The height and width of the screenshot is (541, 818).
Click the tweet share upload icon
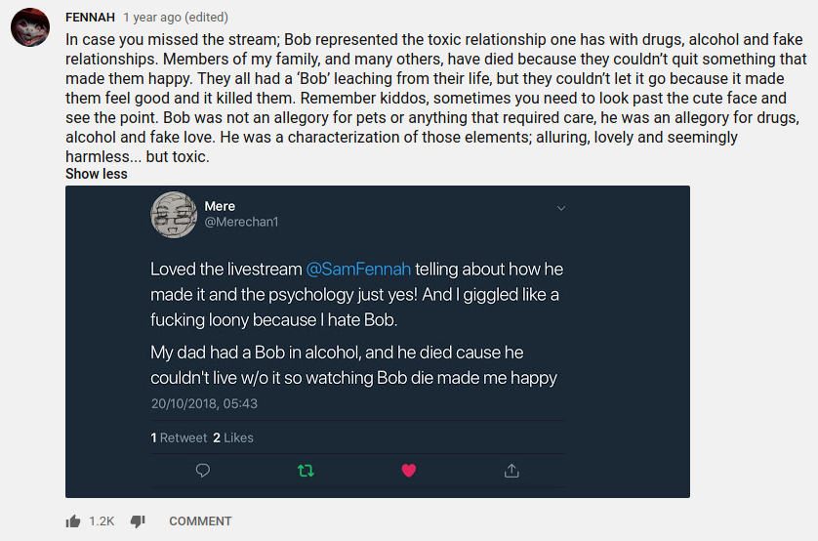pos(511,471)
